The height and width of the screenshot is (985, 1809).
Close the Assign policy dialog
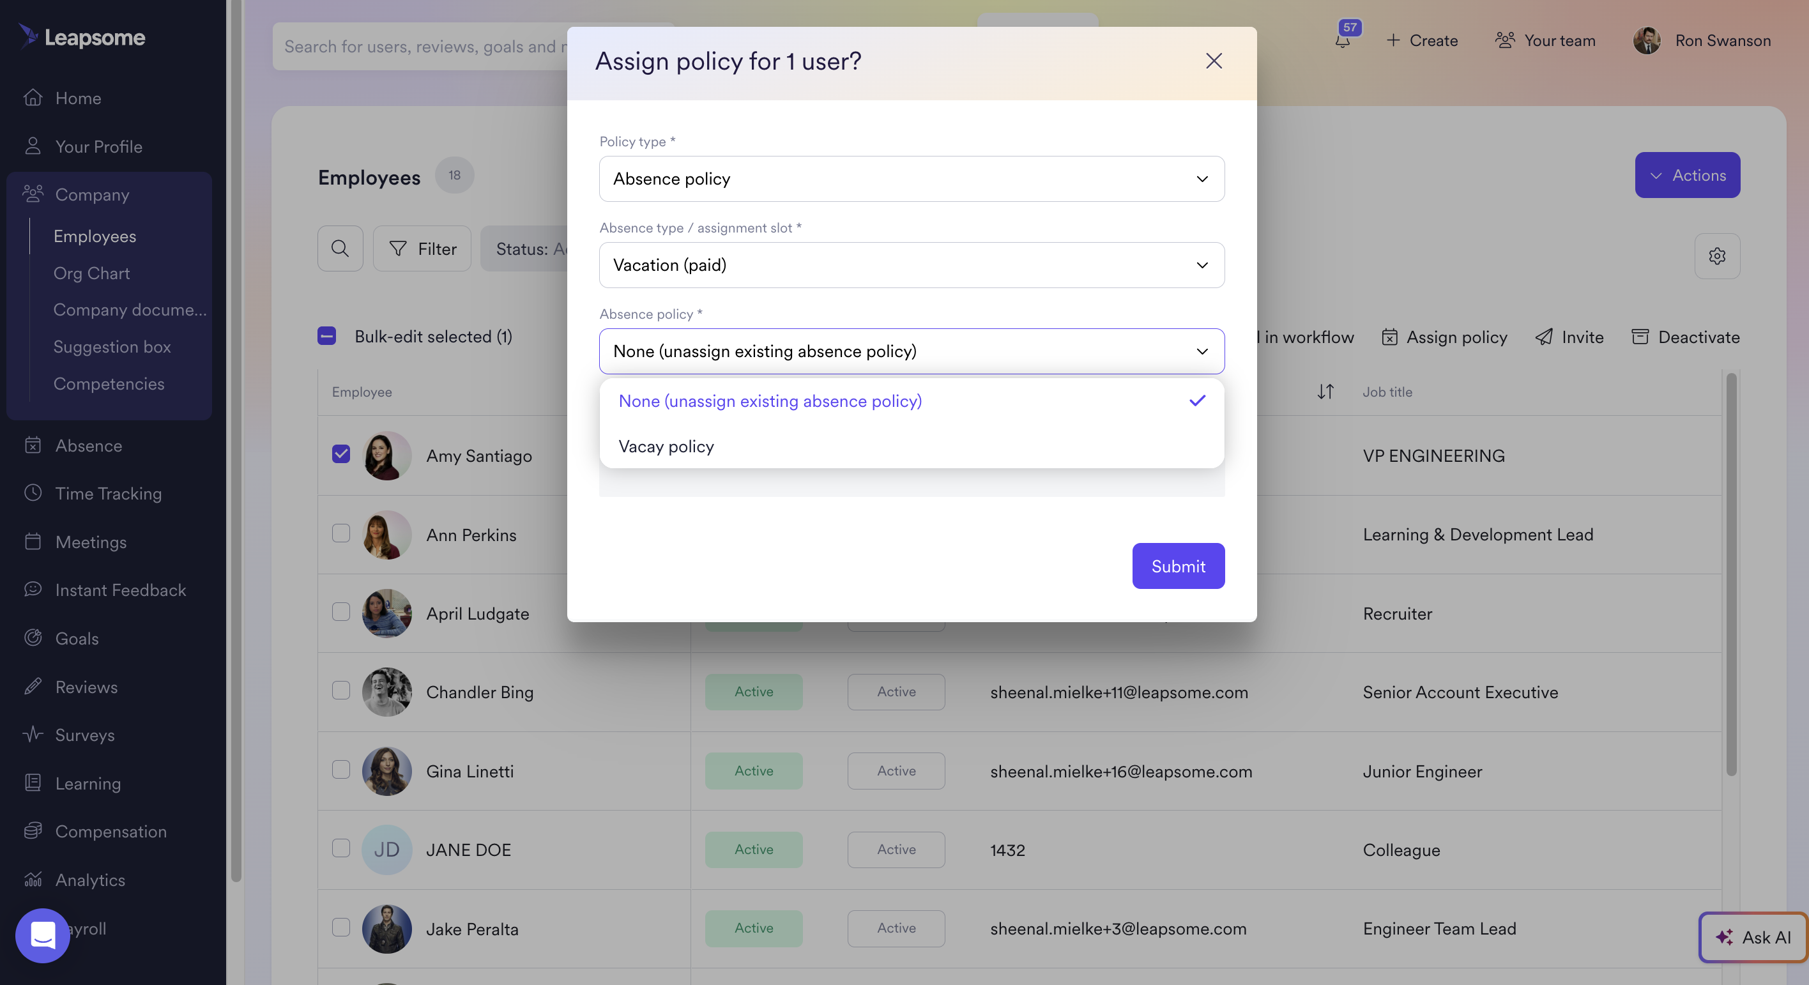click(1214, 61)
